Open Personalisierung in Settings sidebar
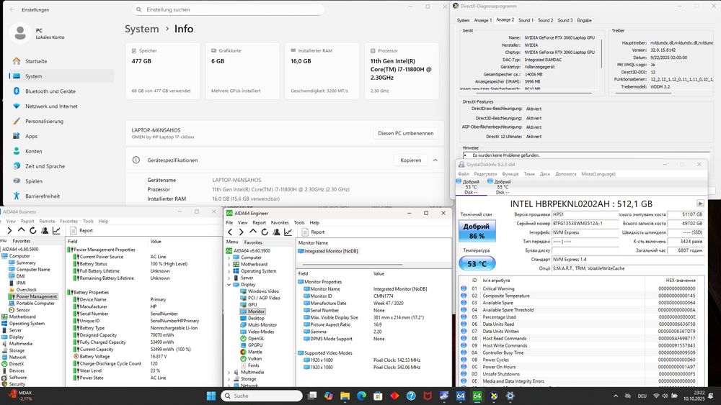 44,121
